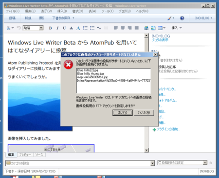Open the paragraph style combo box
Viewport: 219px width, 178px height.
click(x=33, y=28)
